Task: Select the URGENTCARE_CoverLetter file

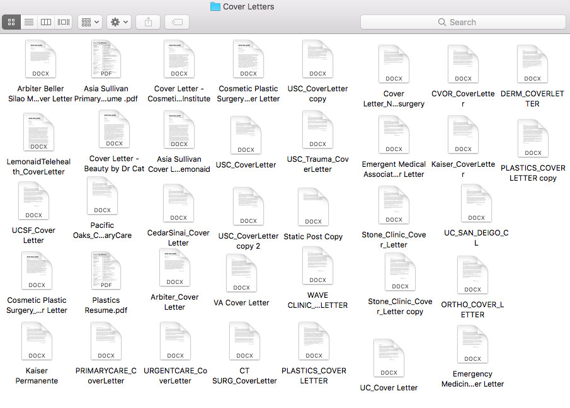Action: pyautogui.click(x=175, y=341)
